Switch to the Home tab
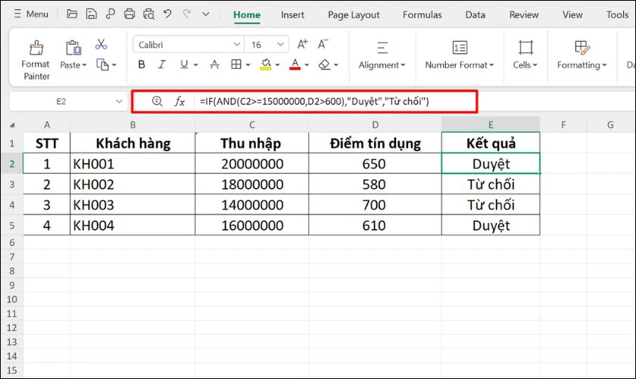Viewport: 636px width, 379px height. 247,15
